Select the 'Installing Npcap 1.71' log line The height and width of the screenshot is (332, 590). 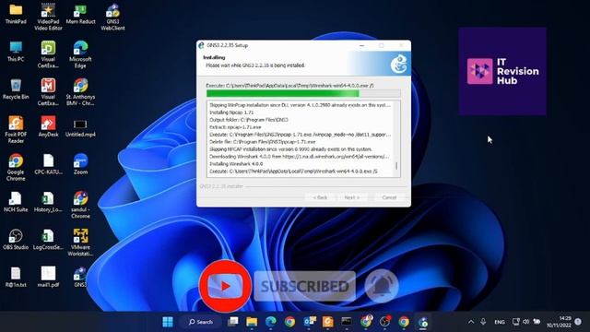231,113
